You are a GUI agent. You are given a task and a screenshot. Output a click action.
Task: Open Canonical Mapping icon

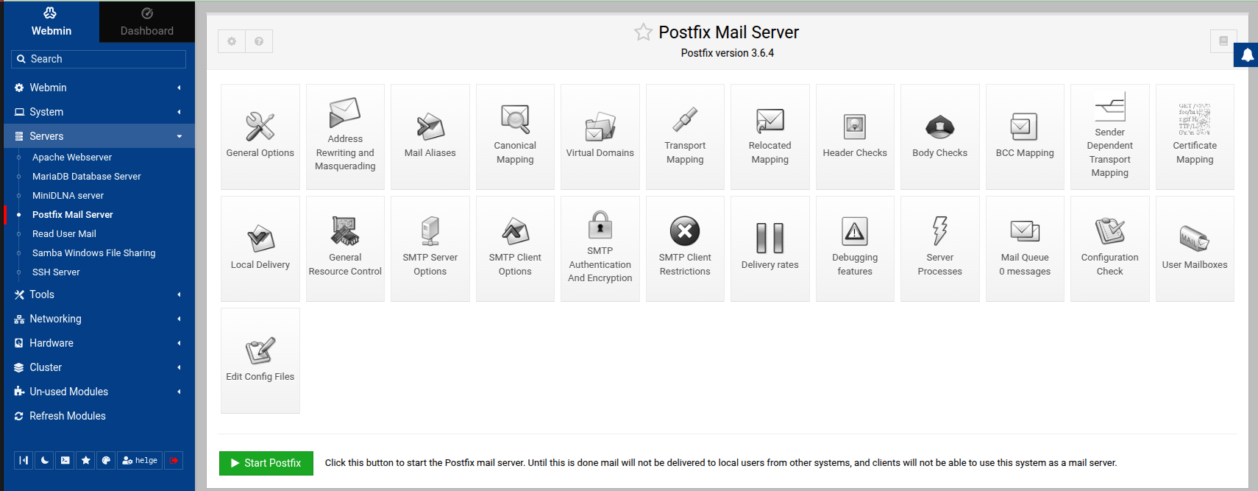pos(515,136)
